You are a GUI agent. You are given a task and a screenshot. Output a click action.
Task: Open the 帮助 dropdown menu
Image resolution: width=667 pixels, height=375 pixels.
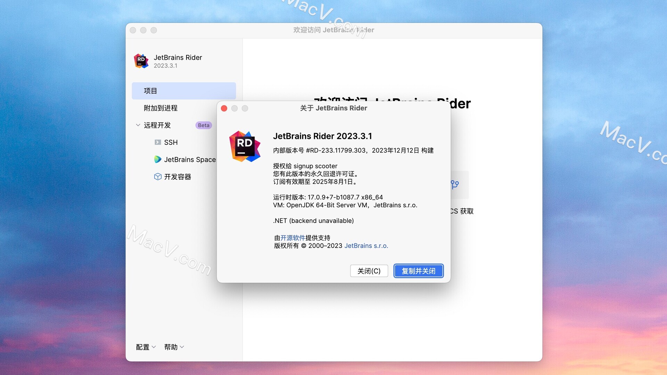click(x=174, y=347)
